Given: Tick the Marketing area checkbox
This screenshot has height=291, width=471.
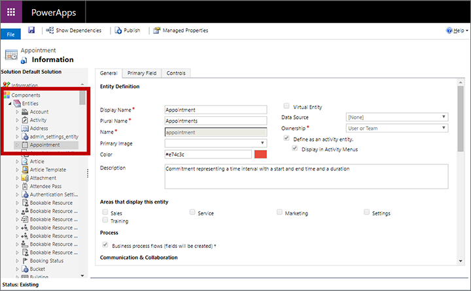Looking at the screenshot, I should pos(279,213).
